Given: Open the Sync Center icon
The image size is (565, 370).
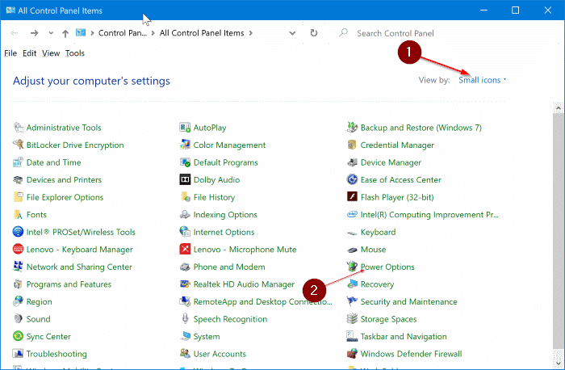Looking at the screenshot, I should click(18, 336).
